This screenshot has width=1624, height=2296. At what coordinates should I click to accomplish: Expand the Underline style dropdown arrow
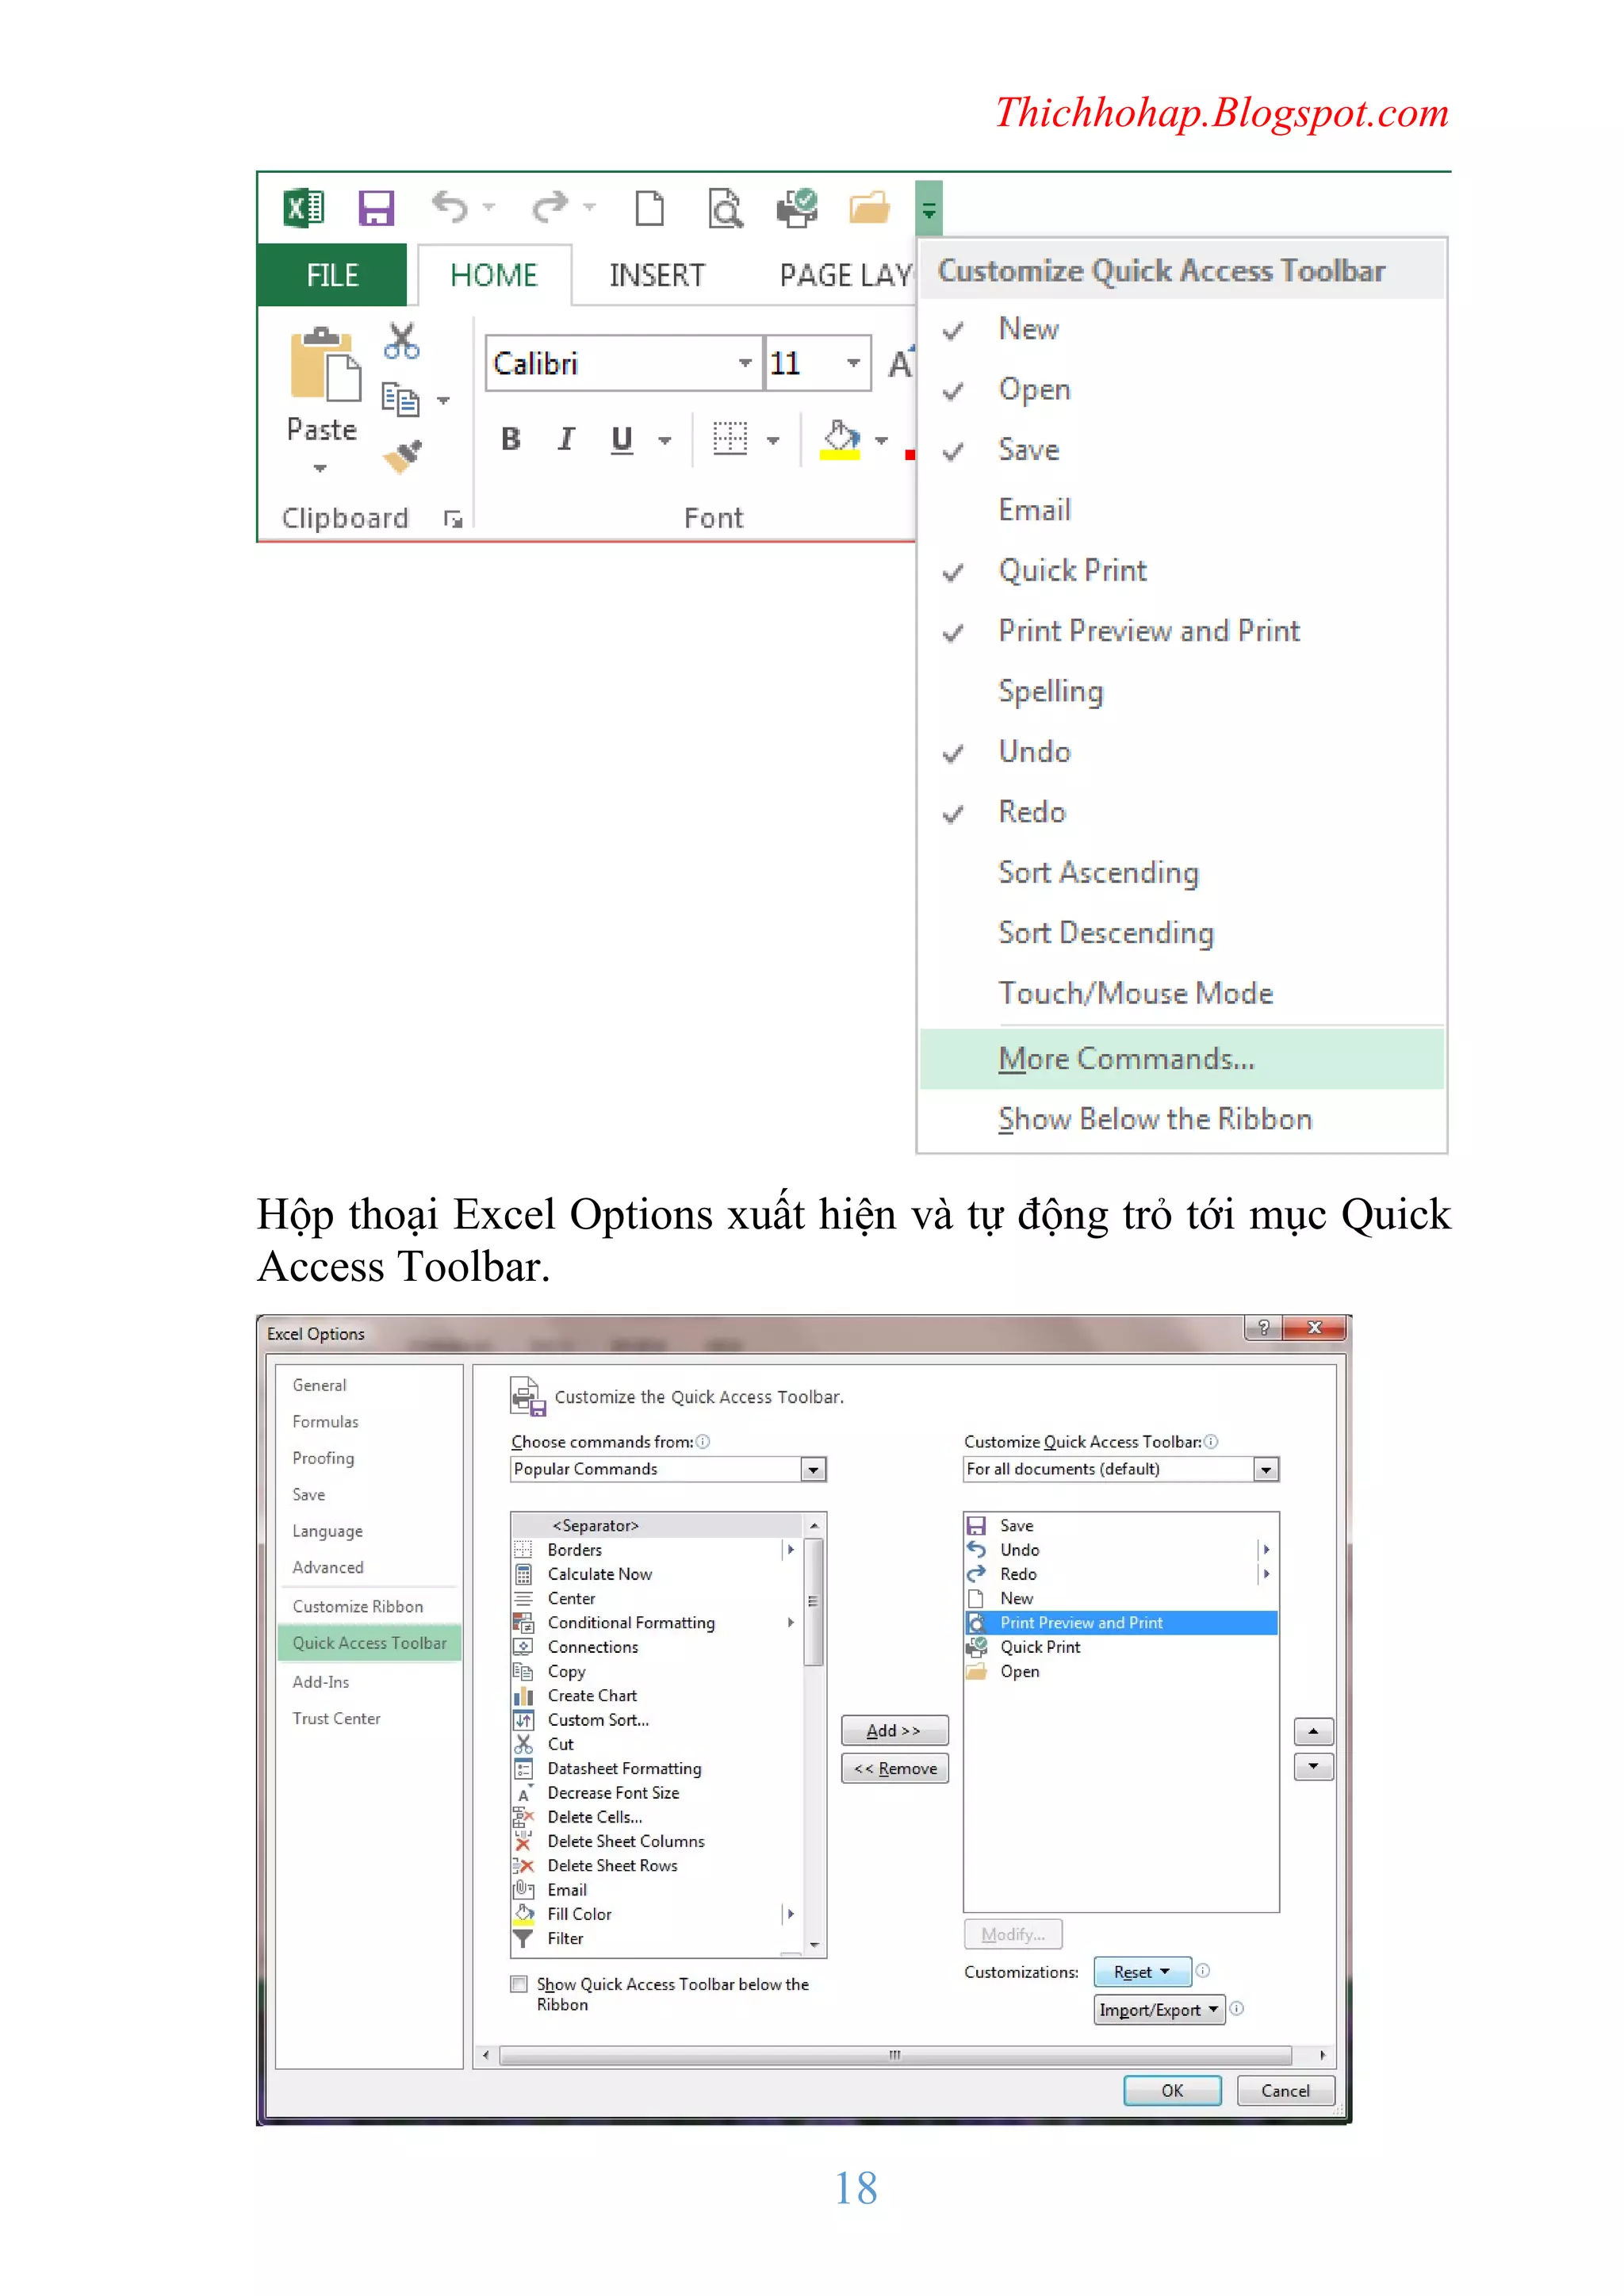coord(665,440)
